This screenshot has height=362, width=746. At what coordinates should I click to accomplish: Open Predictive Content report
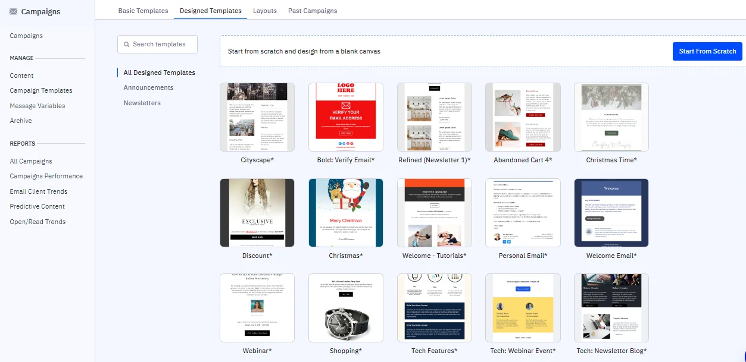pos(38,206)
